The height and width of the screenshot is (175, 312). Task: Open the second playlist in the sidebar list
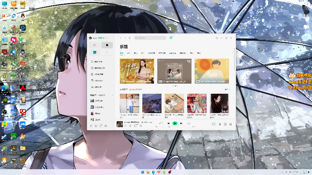97,107
